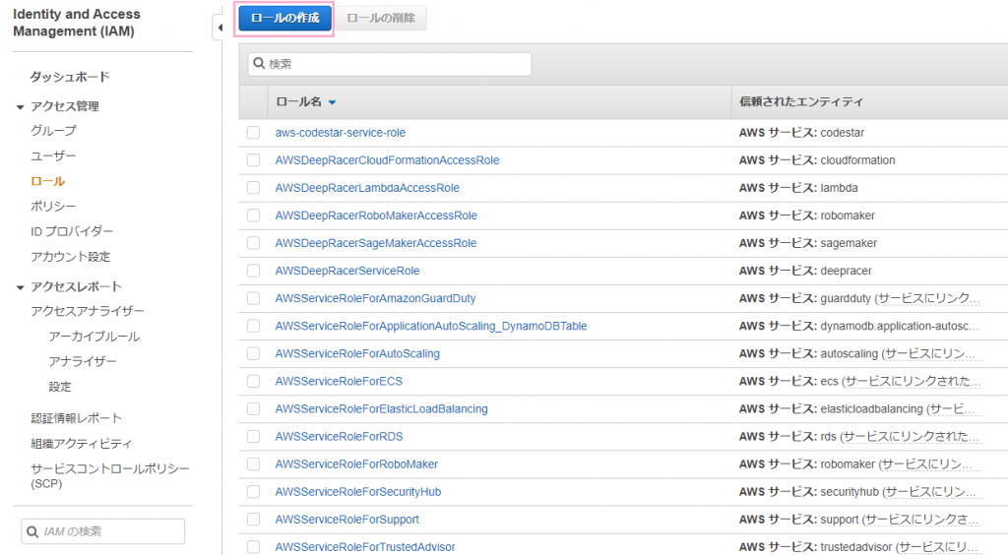Open AWSServiceRoleForECS link

339,381
